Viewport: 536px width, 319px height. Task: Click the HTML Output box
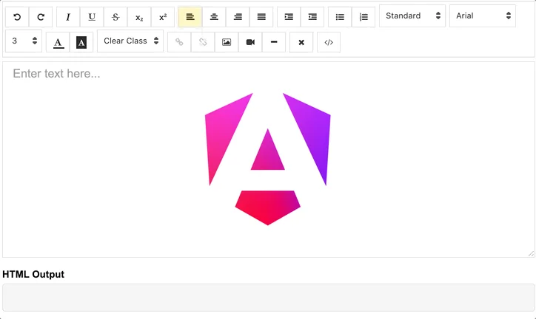268,298
